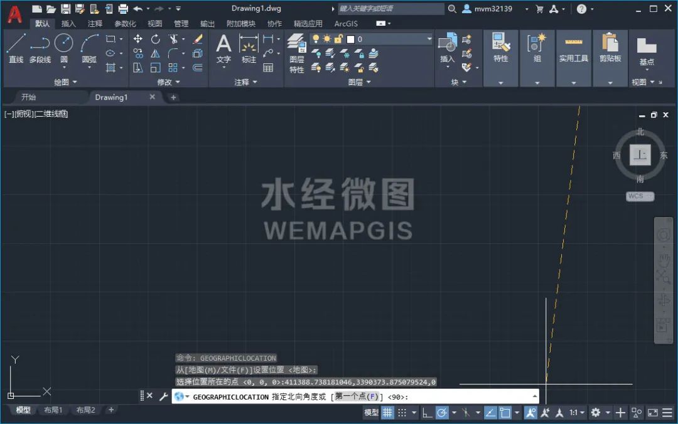The image size is (678, 424).
Task: Switch to the 布局1 layout tab
Action: (53, 410)
